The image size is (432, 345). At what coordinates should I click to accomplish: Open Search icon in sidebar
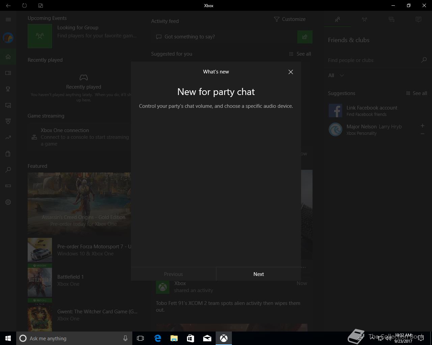8,170
